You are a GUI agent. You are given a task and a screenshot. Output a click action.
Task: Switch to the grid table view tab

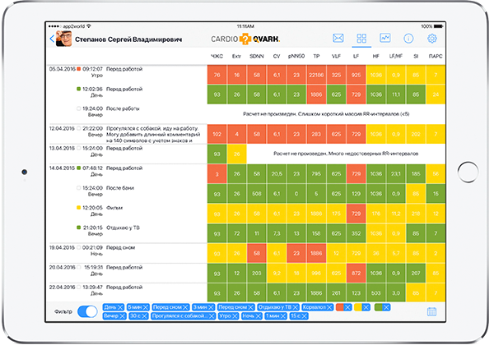(x=361, y=39)
